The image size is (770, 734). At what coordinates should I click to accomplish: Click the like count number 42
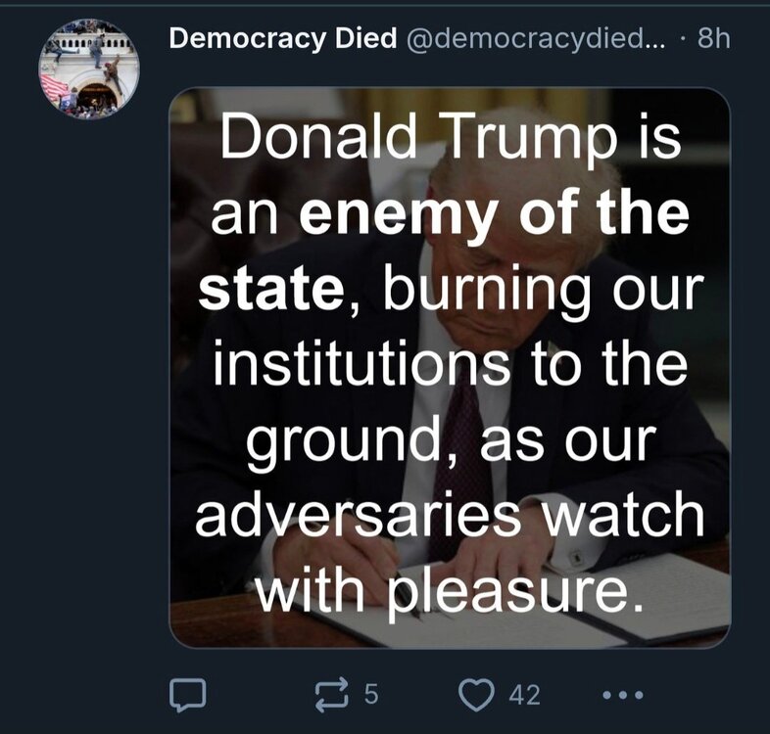tap(524, 695)
